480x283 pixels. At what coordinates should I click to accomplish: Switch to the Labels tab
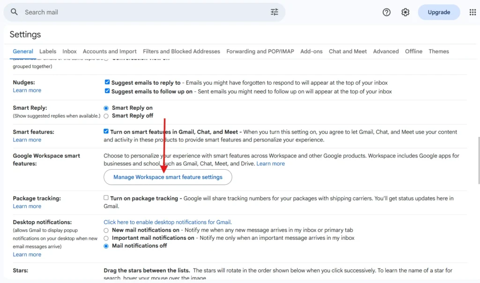coord(48,52)
